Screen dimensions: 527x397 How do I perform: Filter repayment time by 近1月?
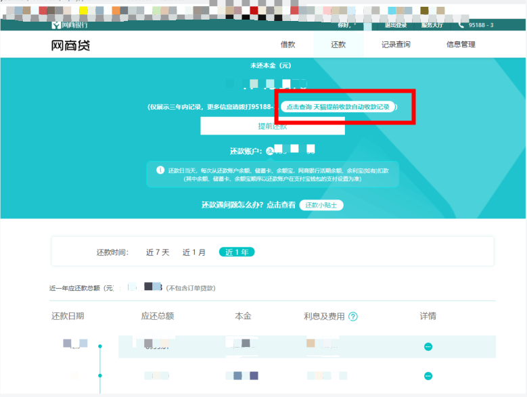point(194,252)
